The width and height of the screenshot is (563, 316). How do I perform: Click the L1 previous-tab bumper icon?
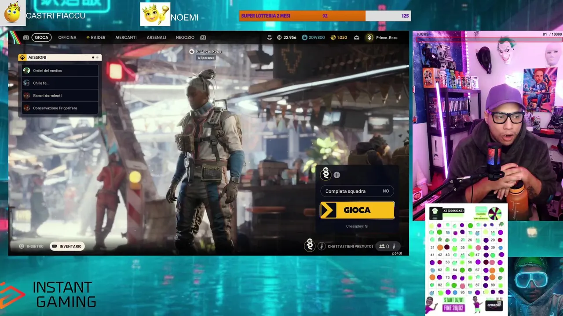[26, 37]
